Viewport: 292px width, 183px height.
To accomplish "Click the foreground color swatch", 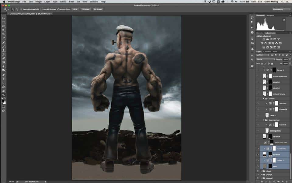I will [x=3, y=101].
